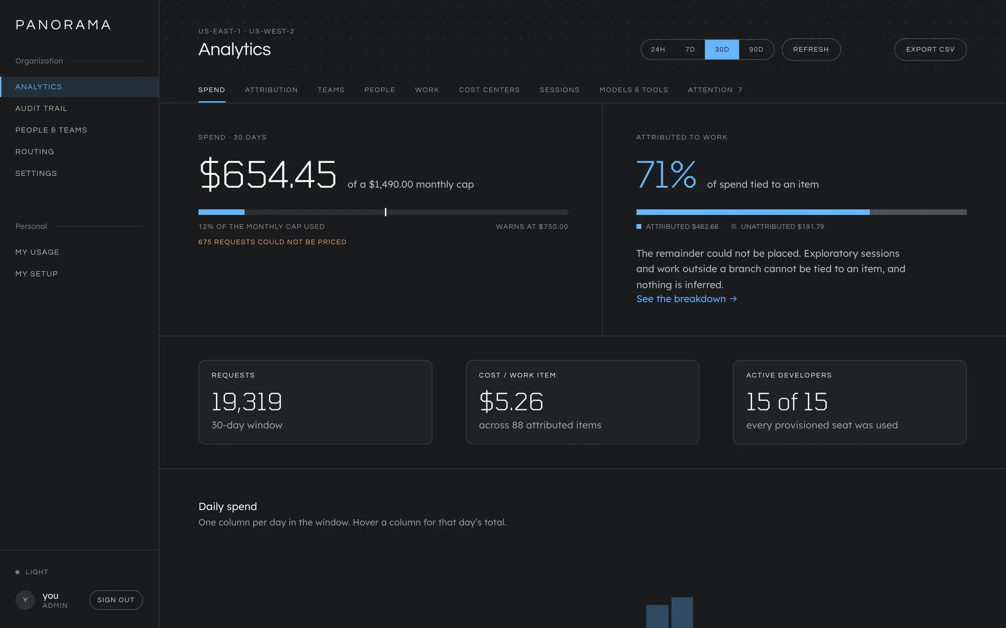Select the 90D time range
Screen dimensions: 1006x628
[756, 49]
